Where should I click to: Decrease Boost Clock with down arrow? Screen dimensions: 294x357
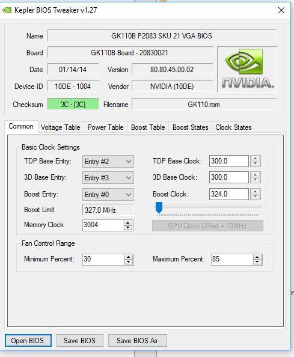coord(256,197)
